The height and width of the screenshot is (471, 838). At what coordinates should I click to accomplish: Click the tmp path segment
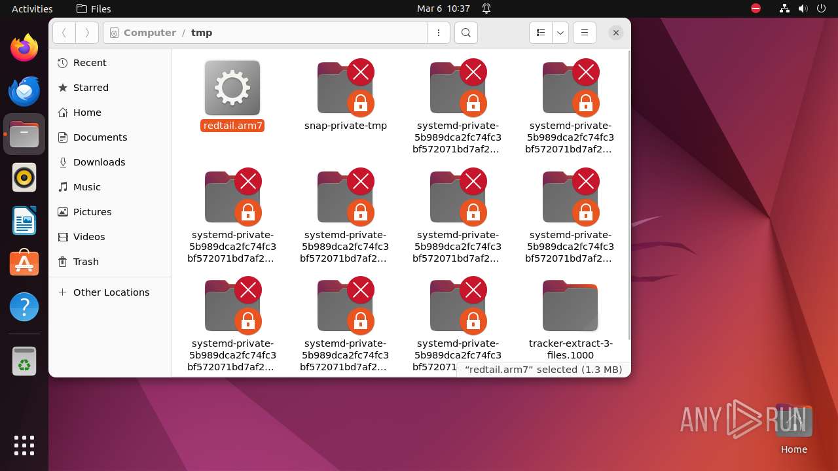202,33
